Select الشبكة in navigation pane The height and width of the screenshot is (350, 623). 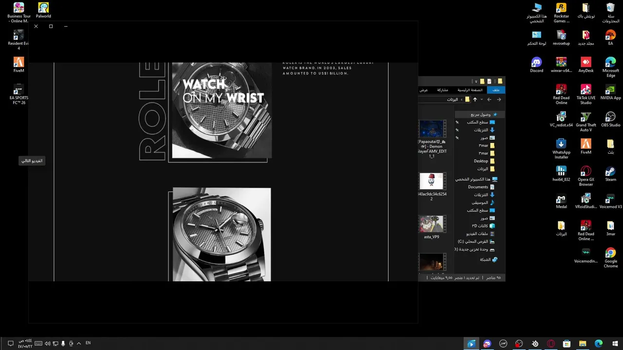tap(489, 260)
